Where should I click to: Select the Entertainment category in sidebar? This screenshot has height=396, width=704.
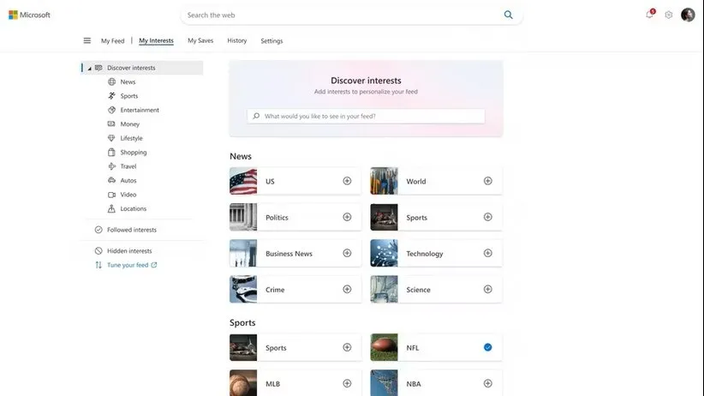pos(139,110)
